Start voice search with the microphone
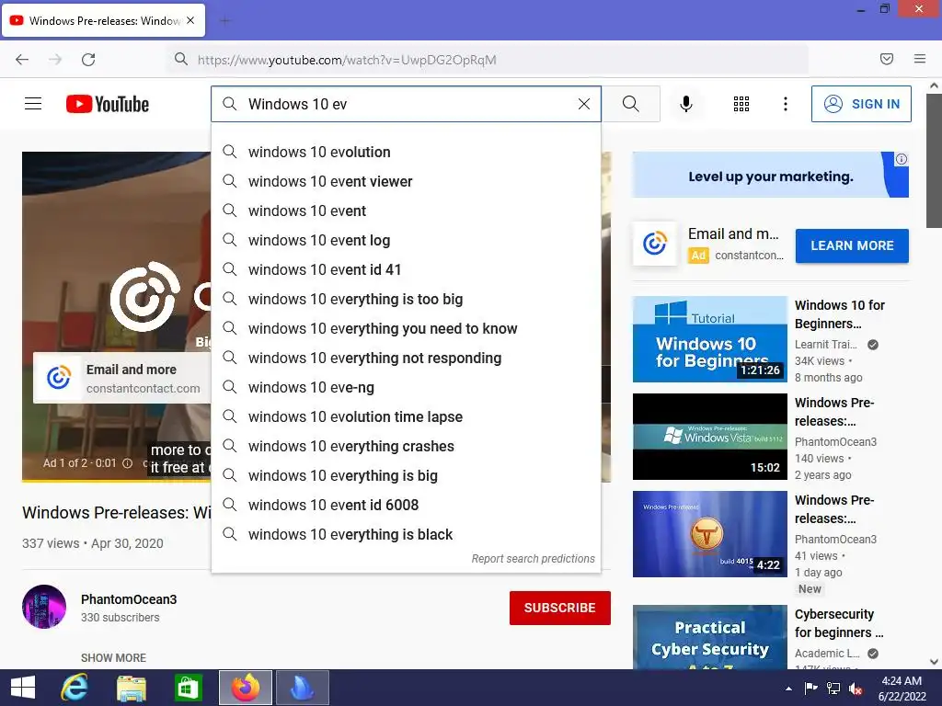 [x=686, y=104]
